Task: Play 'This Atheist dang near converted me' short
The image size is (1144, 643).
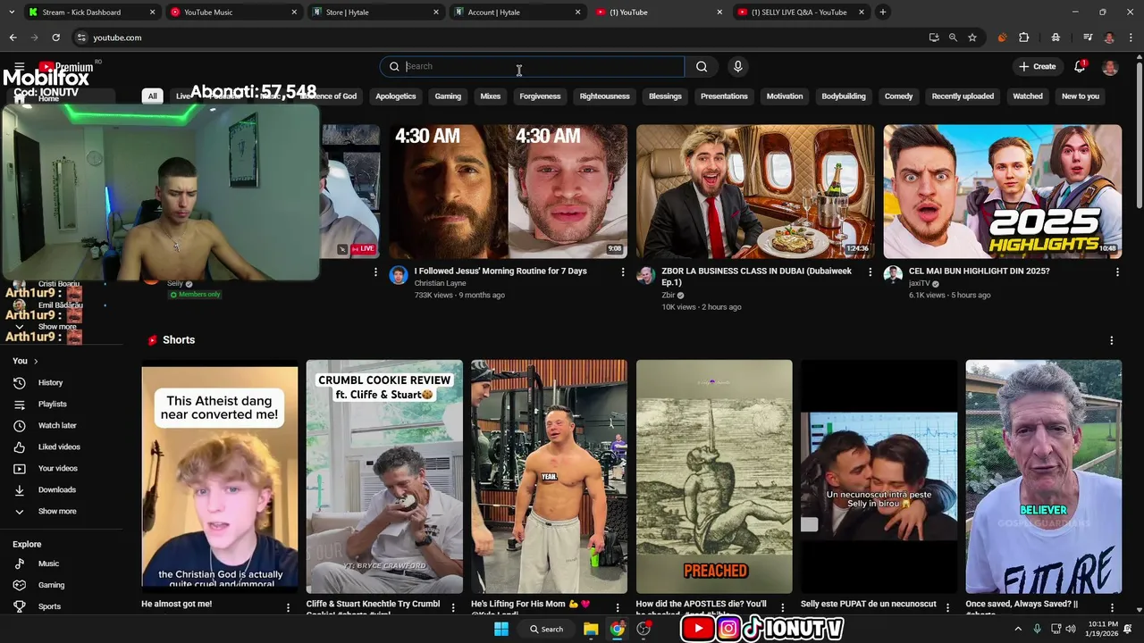Action: (x=220, y=476)
